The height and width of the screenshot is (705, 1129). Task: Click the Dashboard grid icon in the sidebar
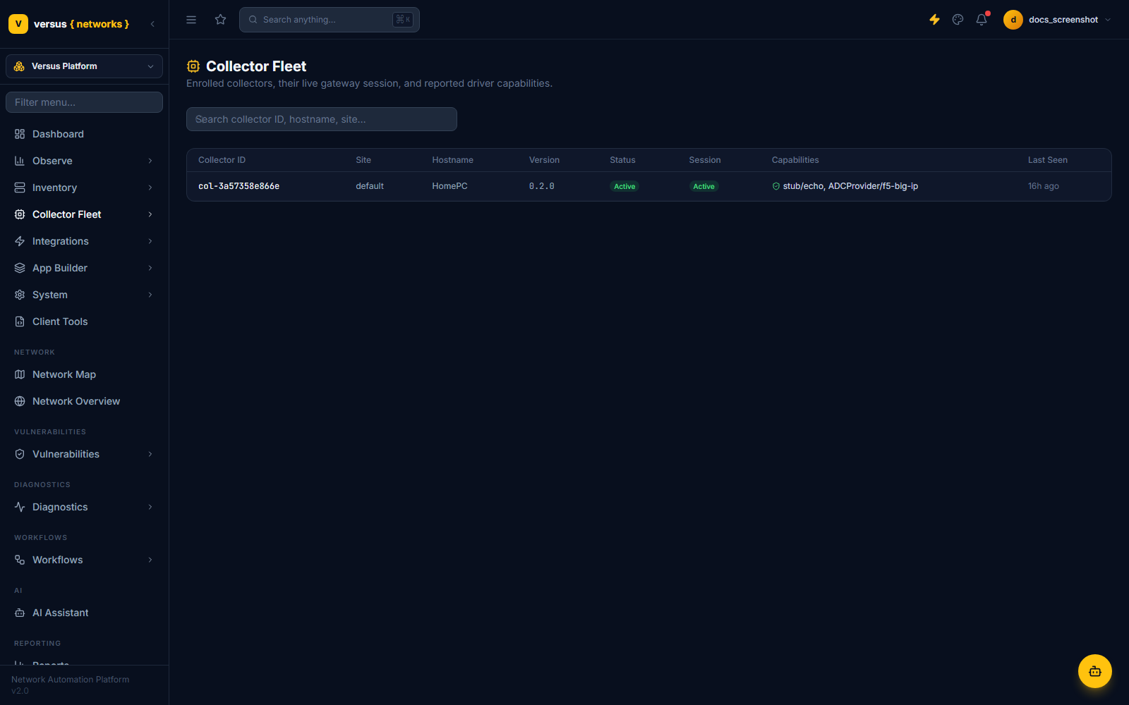(x=20, y=134)
